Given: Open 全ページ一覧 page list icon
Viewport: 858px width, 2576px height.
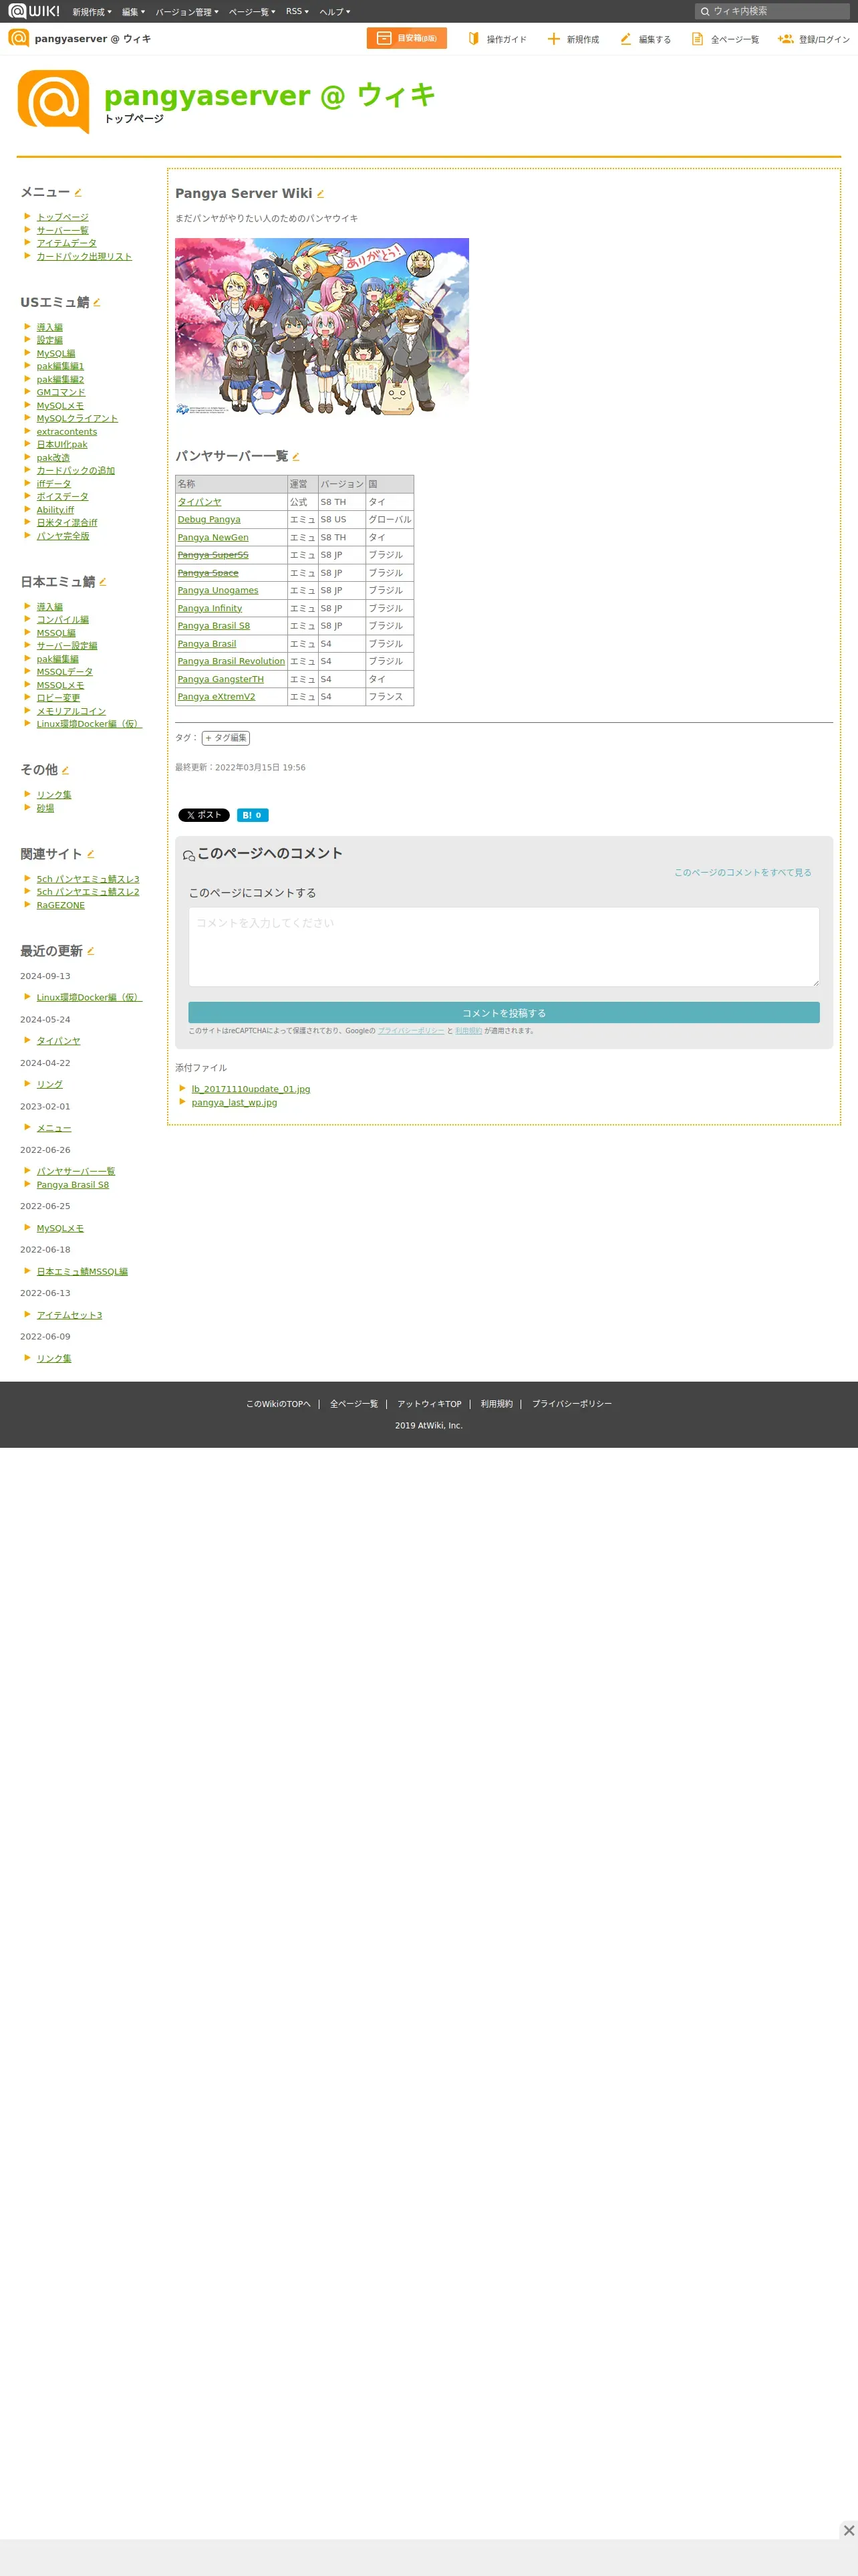Looking at the screenshot, I should click(x=697, y=39).
